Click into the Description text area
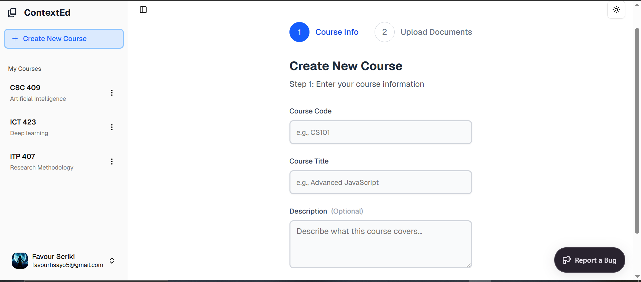This screenshot has height=282, width=641. coord(381,244)
